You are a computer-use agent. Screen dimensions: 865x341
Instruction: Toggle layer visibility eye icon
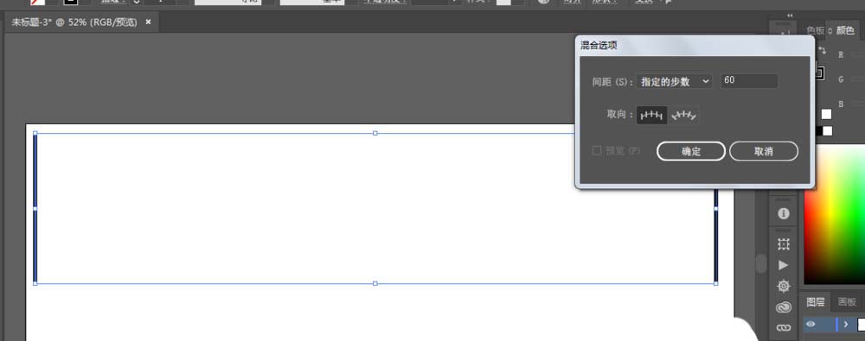811,325
